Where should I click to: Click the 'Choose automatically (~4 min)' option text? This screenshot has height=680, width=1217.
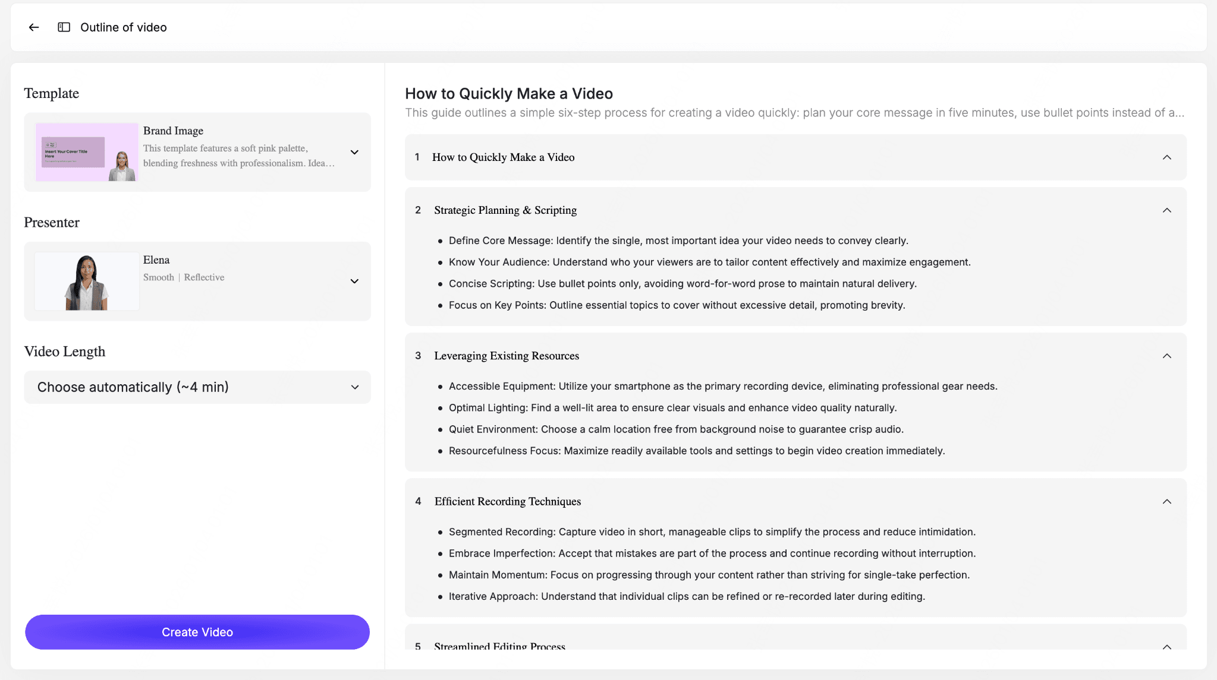(132, 387)
